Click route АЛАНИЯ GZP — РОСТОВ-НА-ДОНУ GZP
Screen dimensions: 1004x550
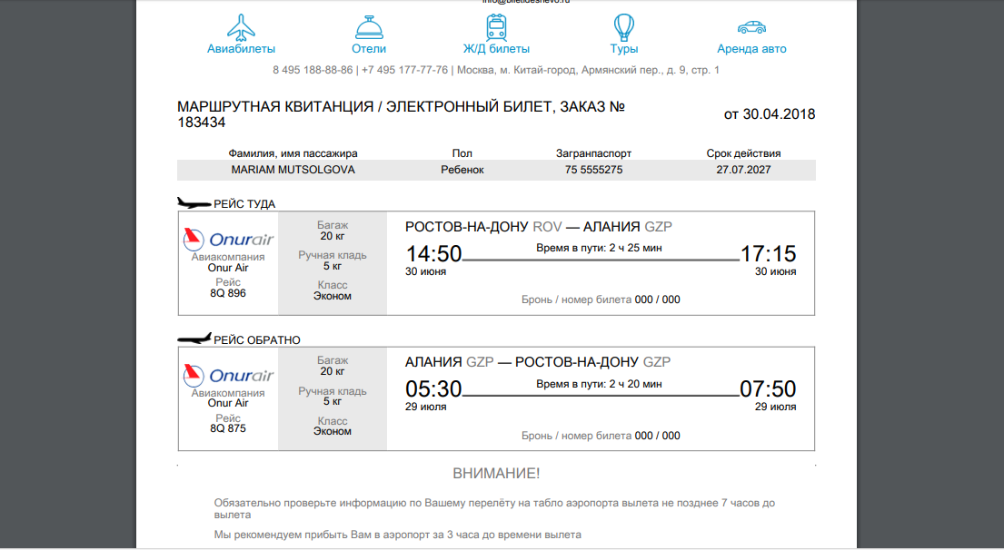click(538, 362)
